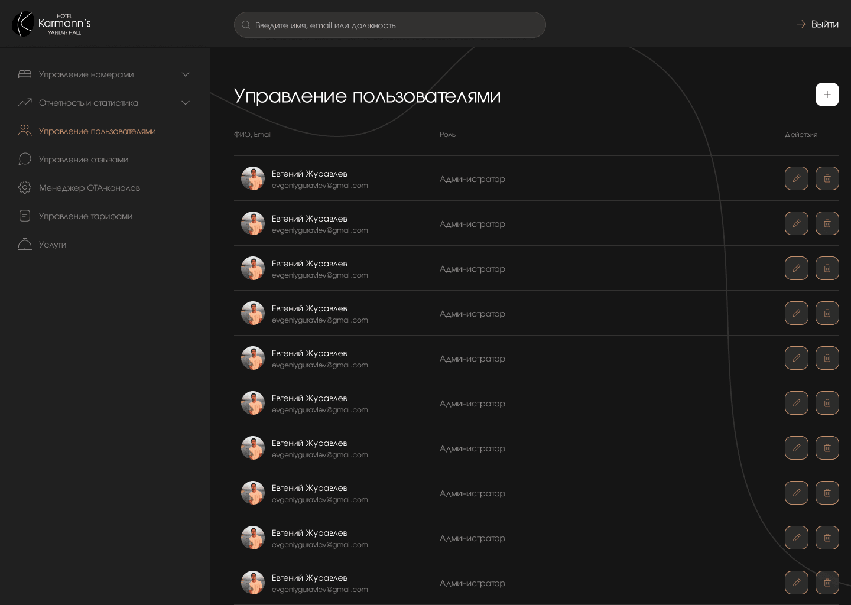Viewport: 851px width, 605px height.
Task: Select the bed icon for Управление номерами
Action: tap(25, 74)
